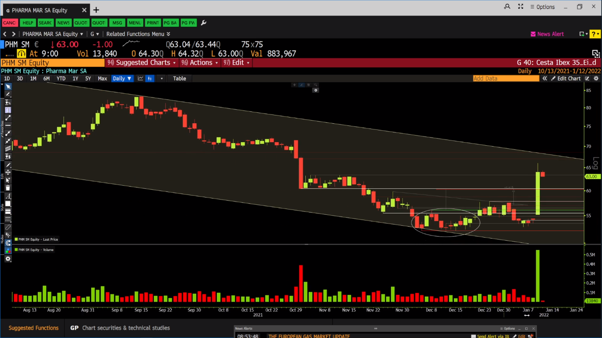Open the gear settings at toolbar bottom

click(8, 259)
